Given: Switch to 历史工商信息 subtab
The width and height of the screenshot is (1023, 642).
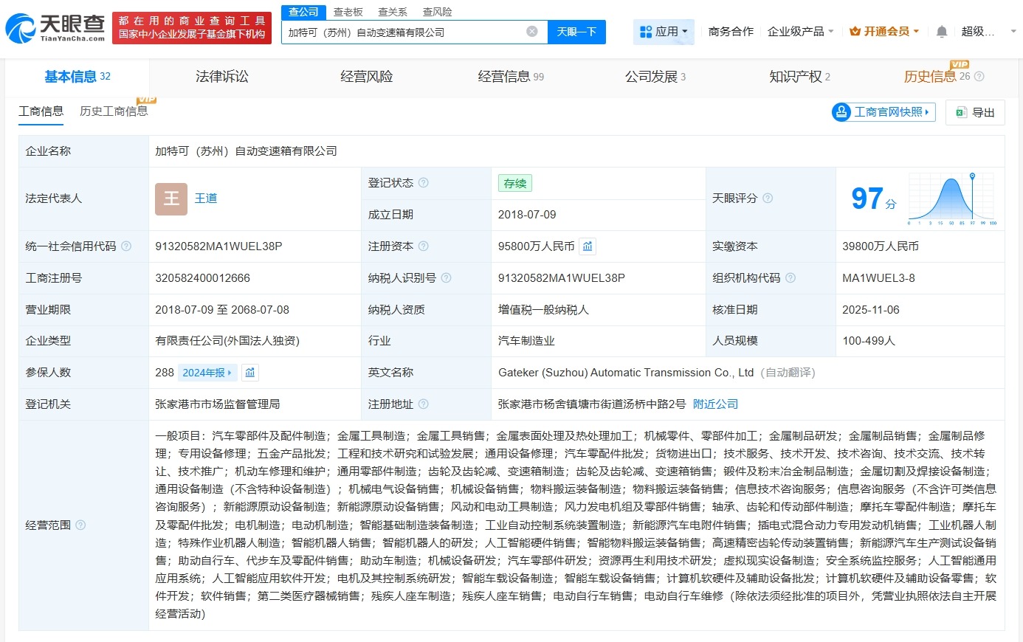Looking at the screenshot, I should coord(114,111).
